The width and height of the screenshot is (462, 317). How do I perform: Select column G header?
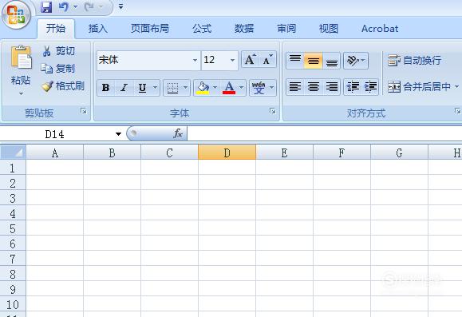coord(399,153)
